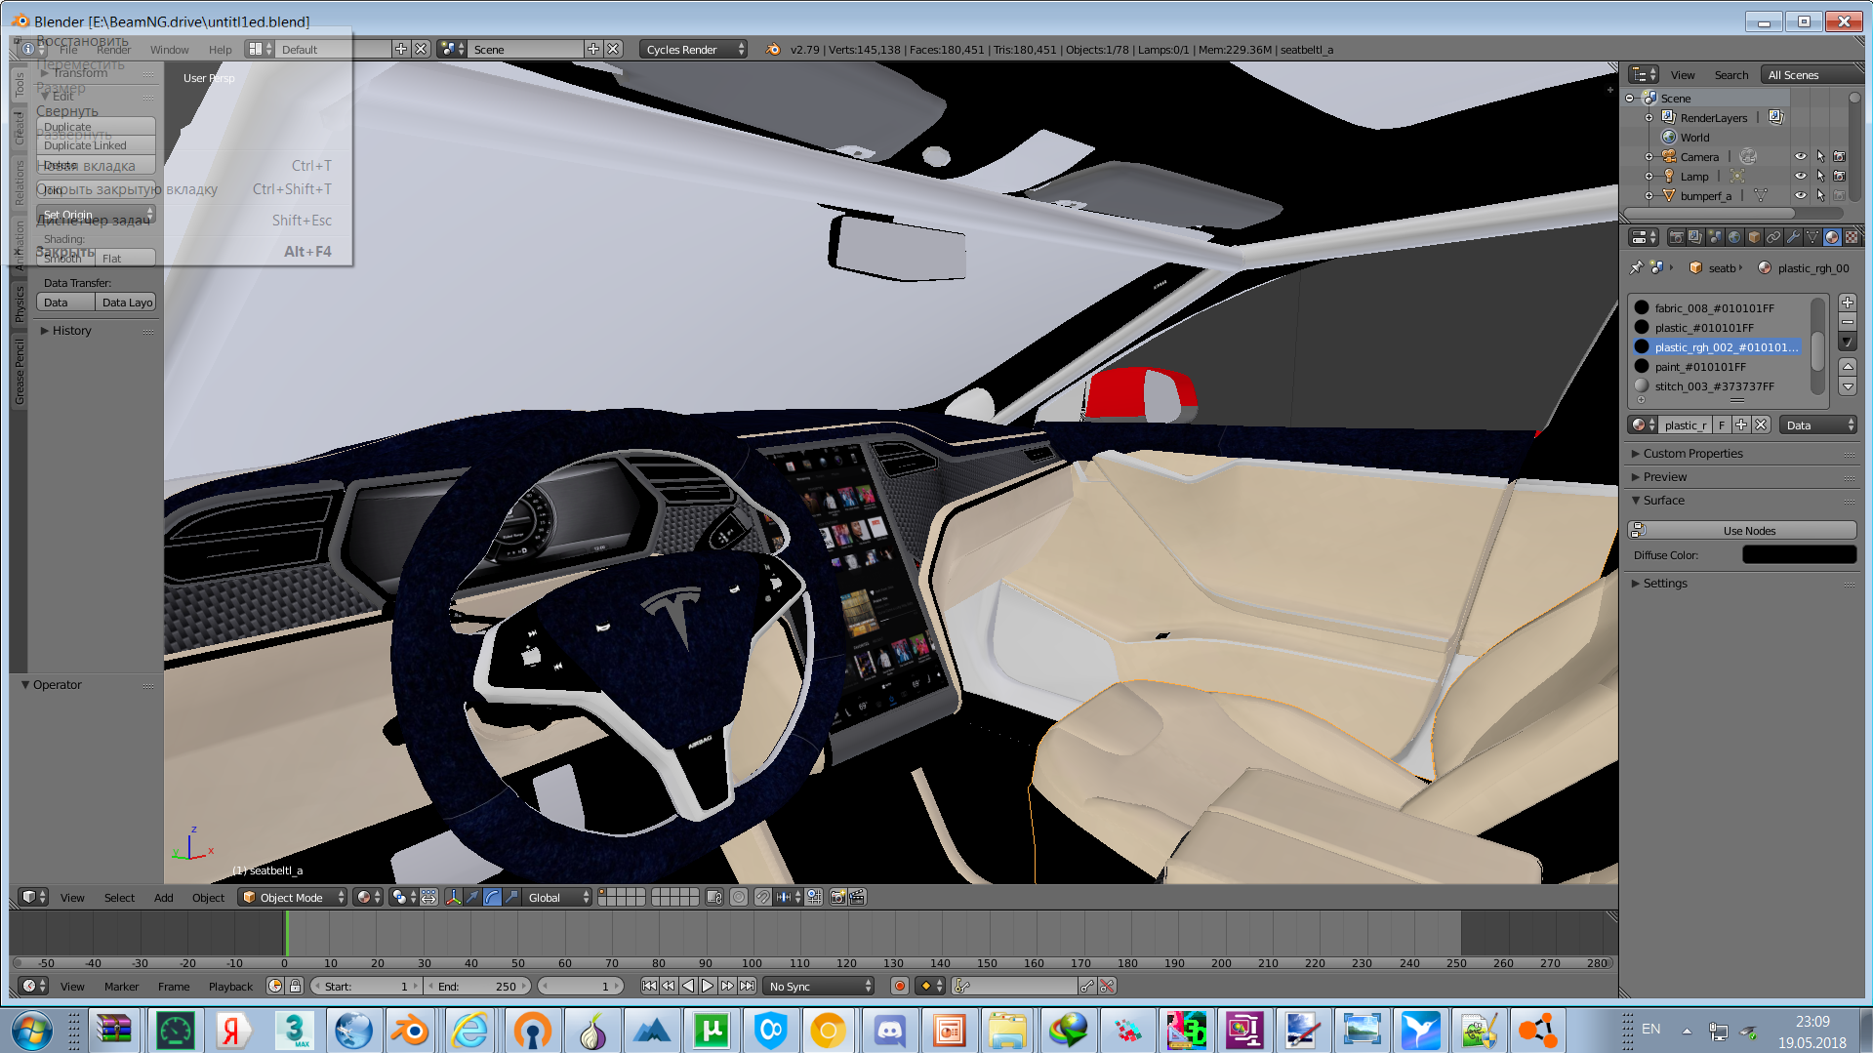The height and width of the screenshot is (1053, 1873).
Task: Open the Constraints properties tab
Action: pyautogui.click(x=1773, y=237)
